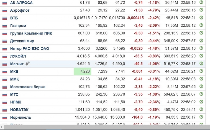Open the Газпром stock page
210x130 pixels.
tap(18, 26)
